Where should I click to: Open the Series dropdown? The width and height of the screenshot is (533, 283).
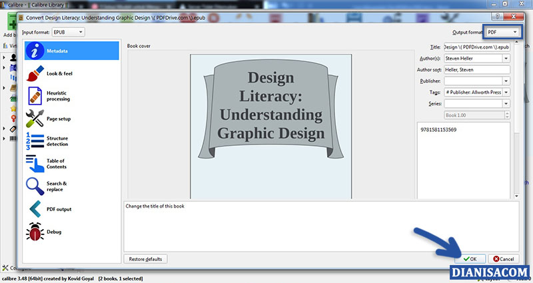point(506,103)
